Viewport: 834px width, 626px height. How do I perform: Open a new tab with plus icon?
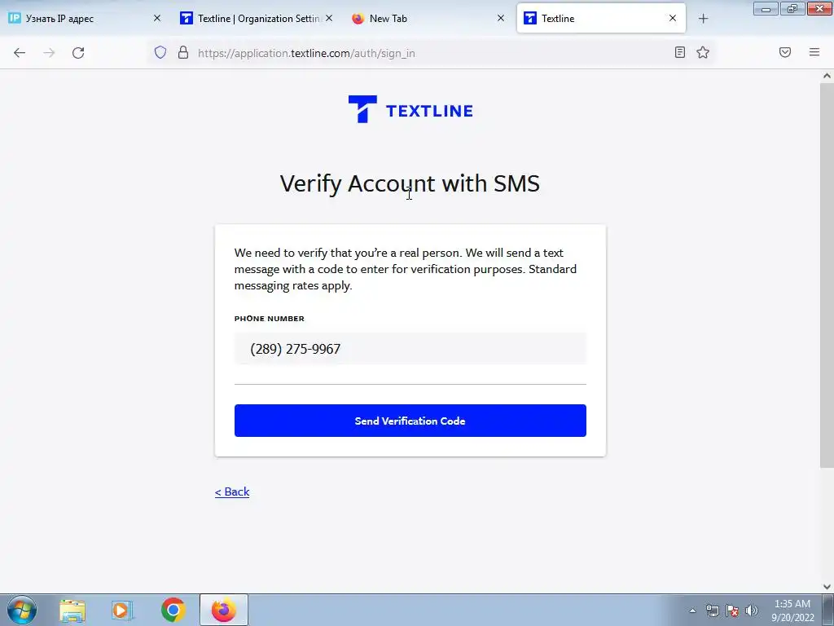pyautogui.click(x=703, y=19)
